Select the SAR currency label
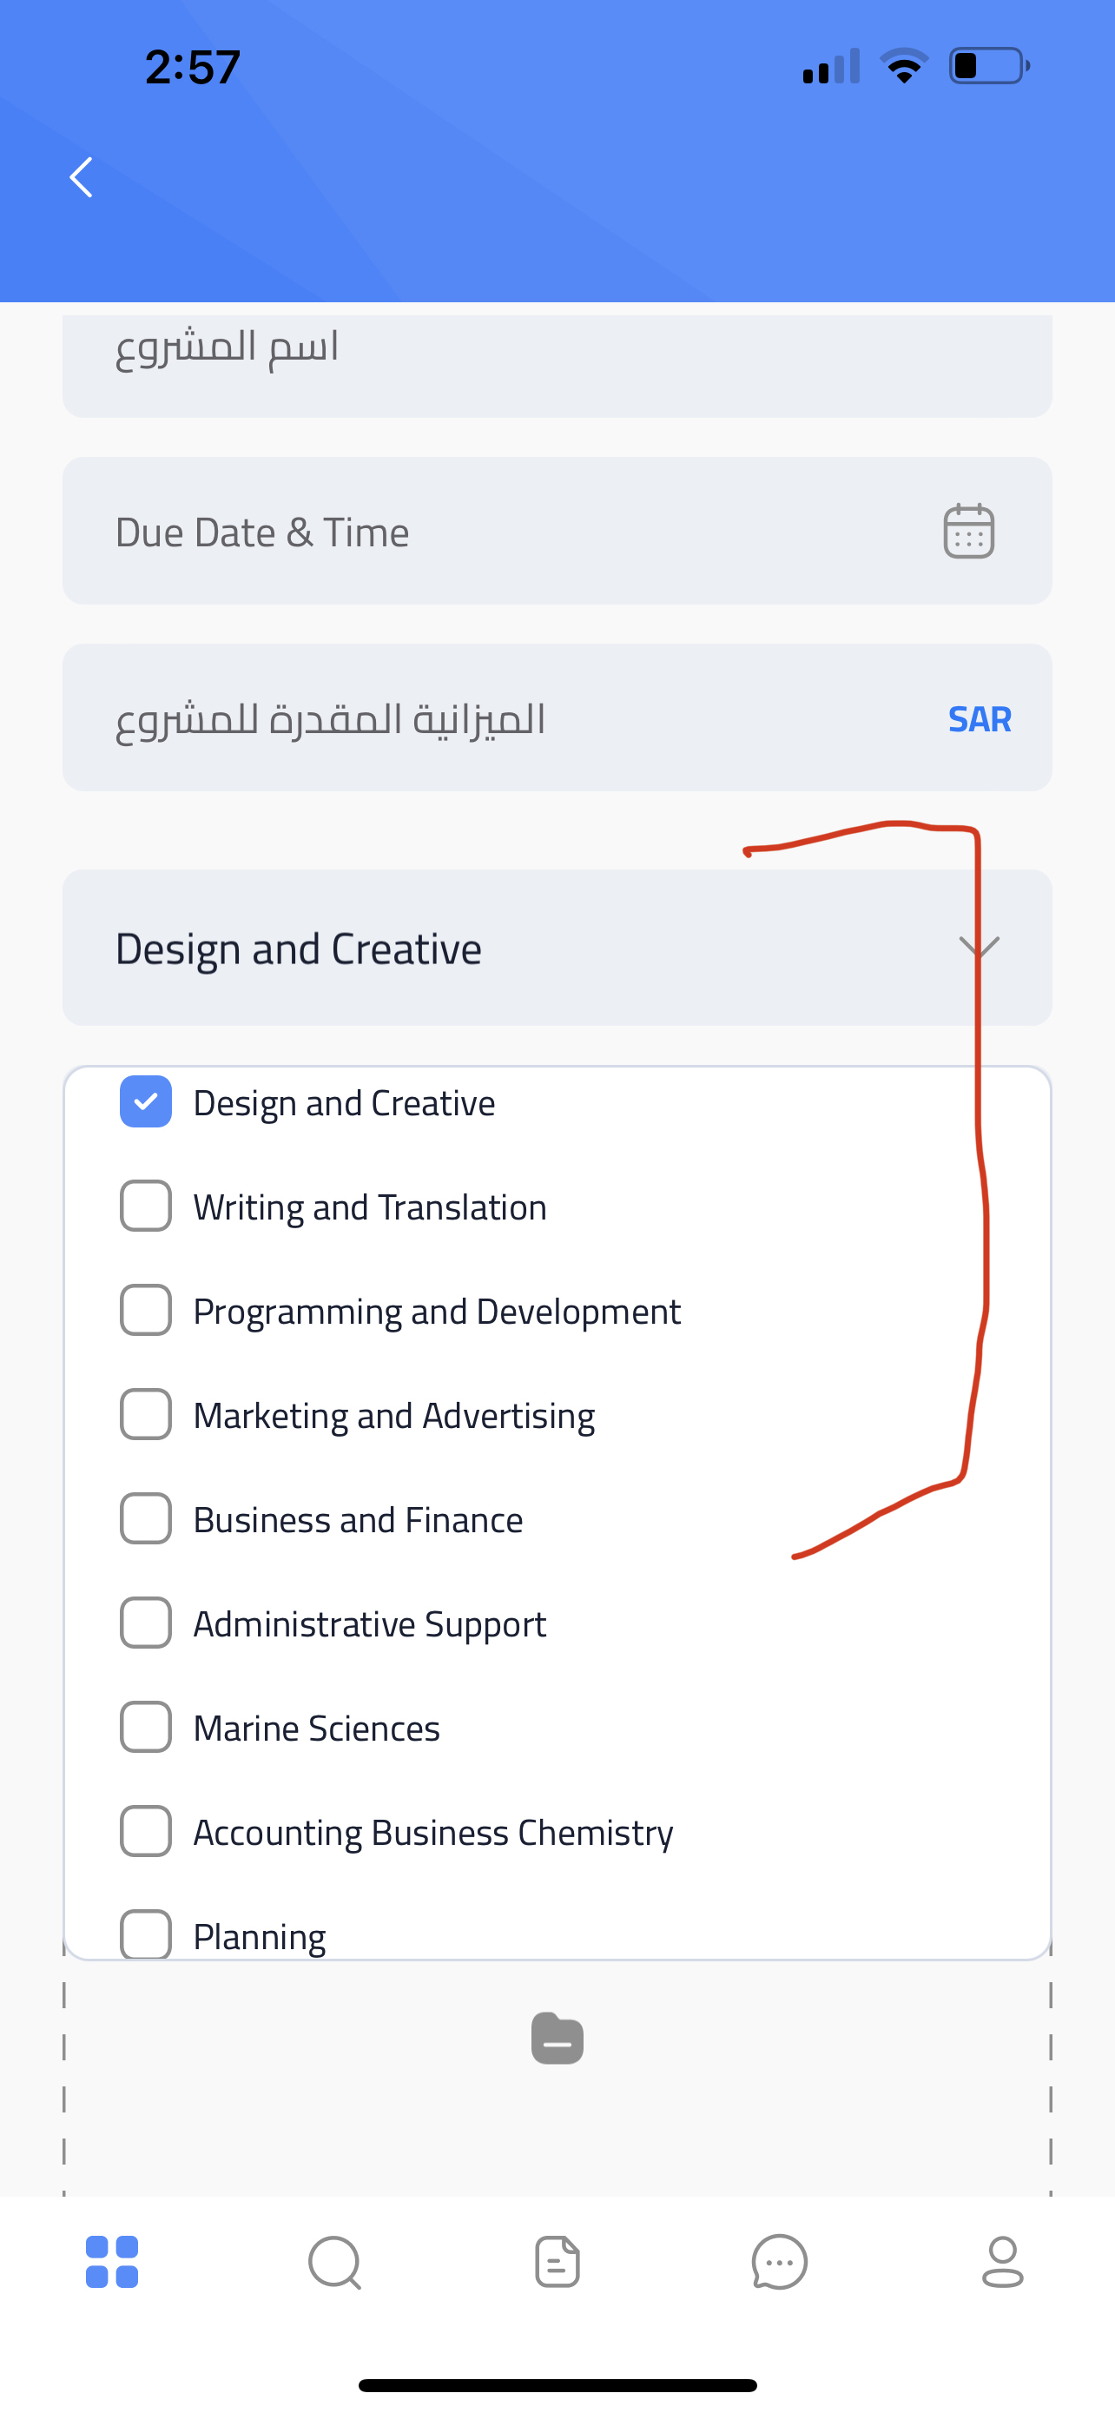This screenshot has width=1115, height=2413. click(x=980, y=718)
